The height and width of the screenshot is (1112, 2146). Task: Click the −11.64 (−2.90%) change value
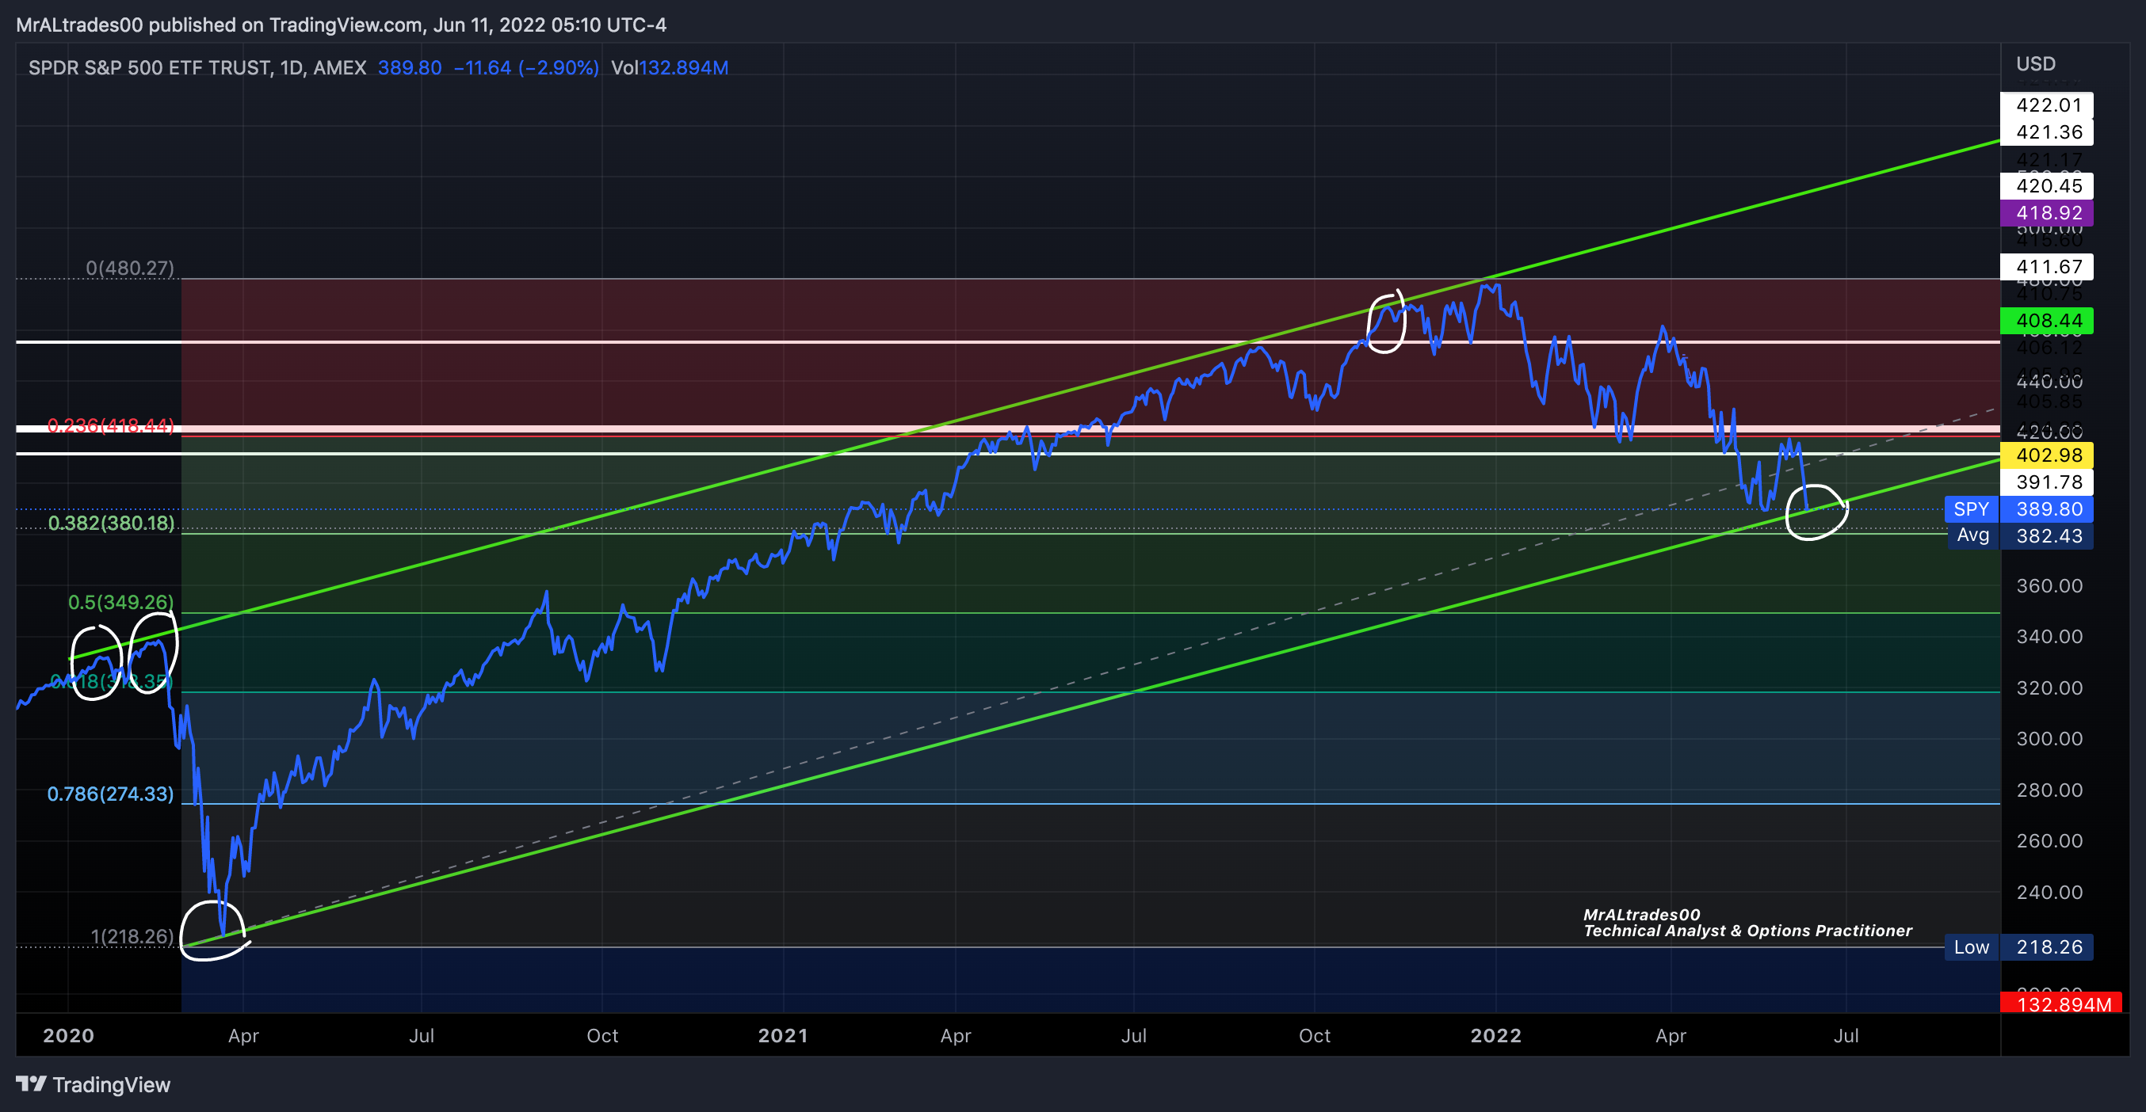pos(526,67)
